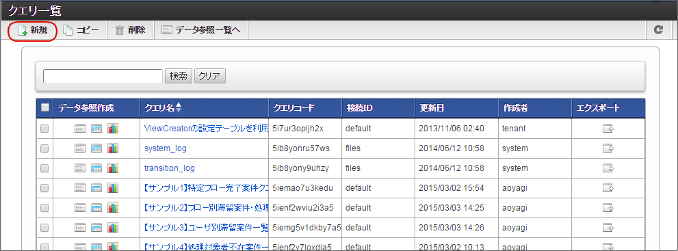Create graph for system_log row
The image size is (678, 251).
pos(113,148)
